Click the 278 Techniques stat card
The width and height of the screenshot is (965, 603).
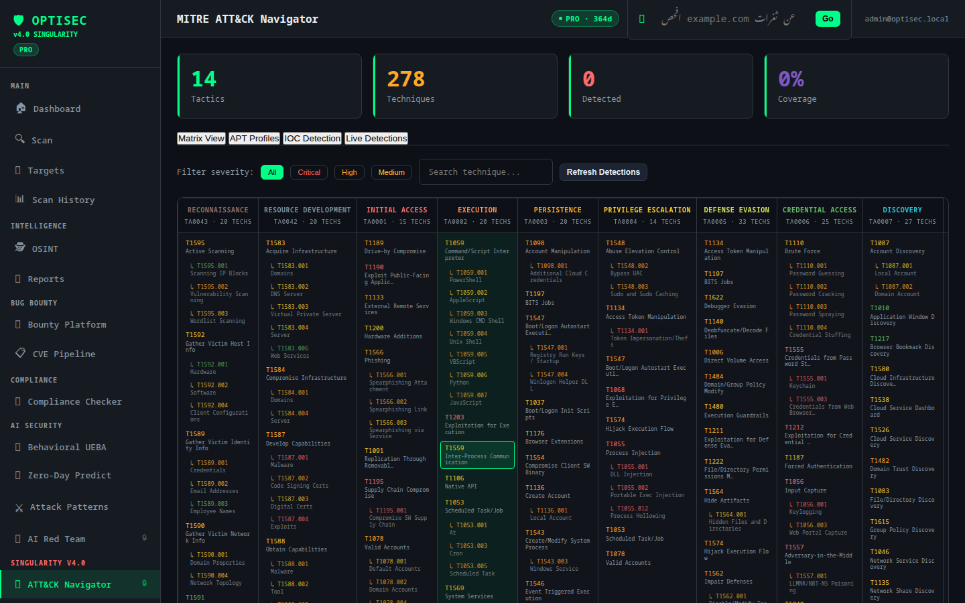point(465,86)
